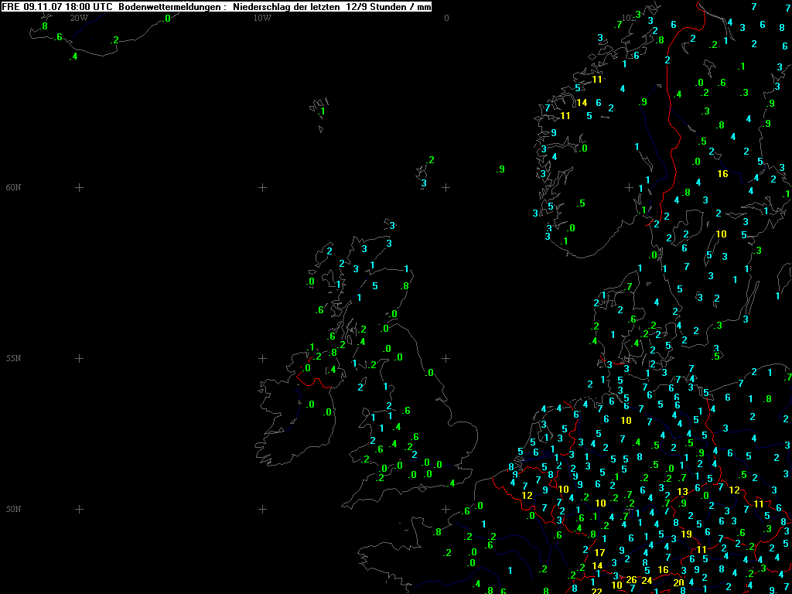Select the 50N latitude label

coord(13,509)
